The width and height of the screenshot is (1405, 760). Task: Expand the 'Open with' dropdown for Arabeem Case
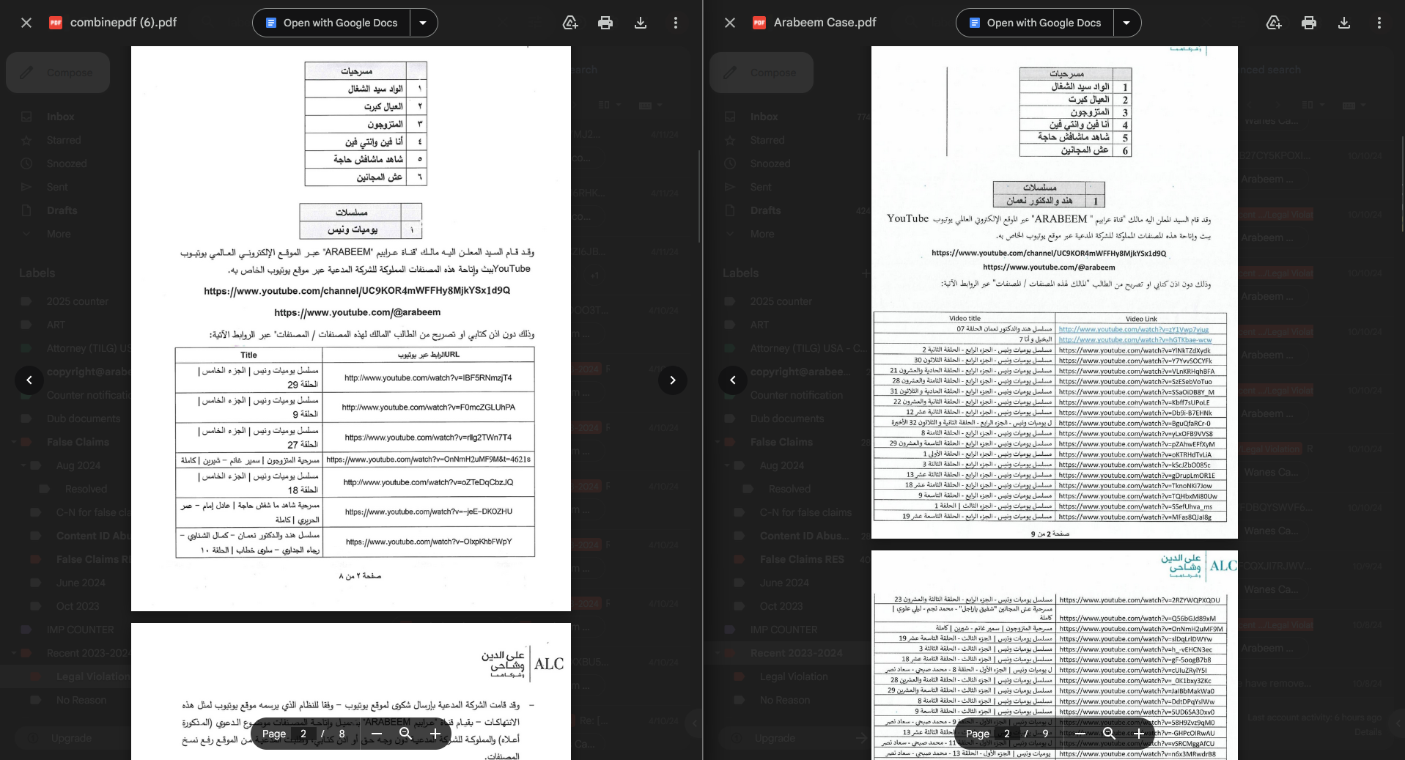pos(1126,23)
